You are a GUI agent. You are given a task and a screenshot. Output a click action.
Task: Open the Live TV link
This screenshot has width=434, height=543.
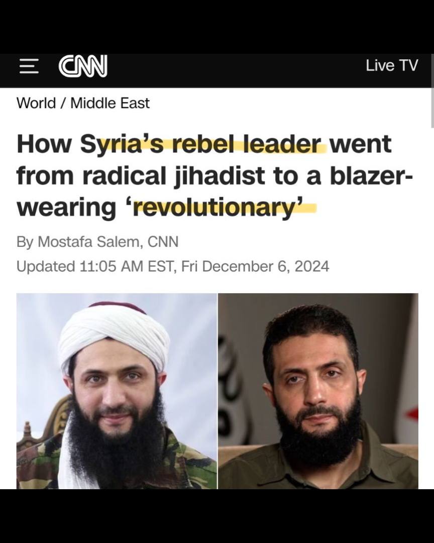click(392, 65)
